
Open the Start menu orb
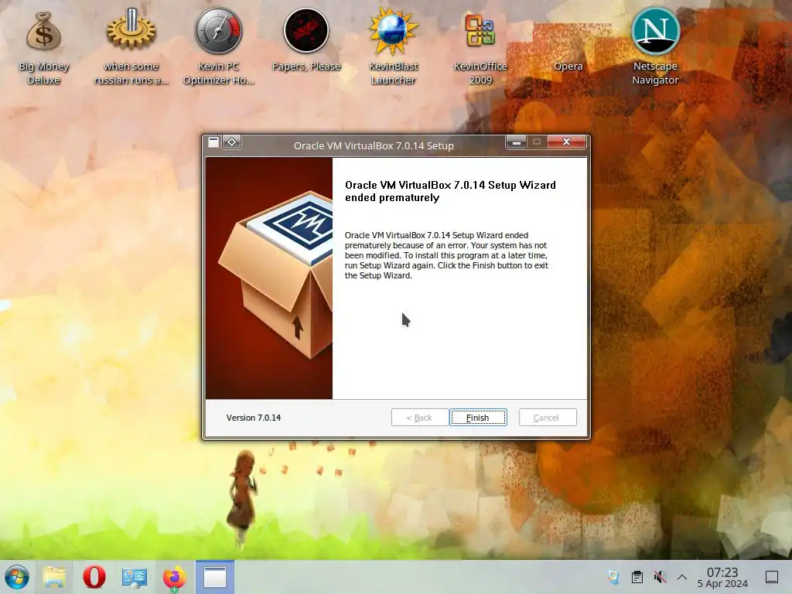pos(17,577)
